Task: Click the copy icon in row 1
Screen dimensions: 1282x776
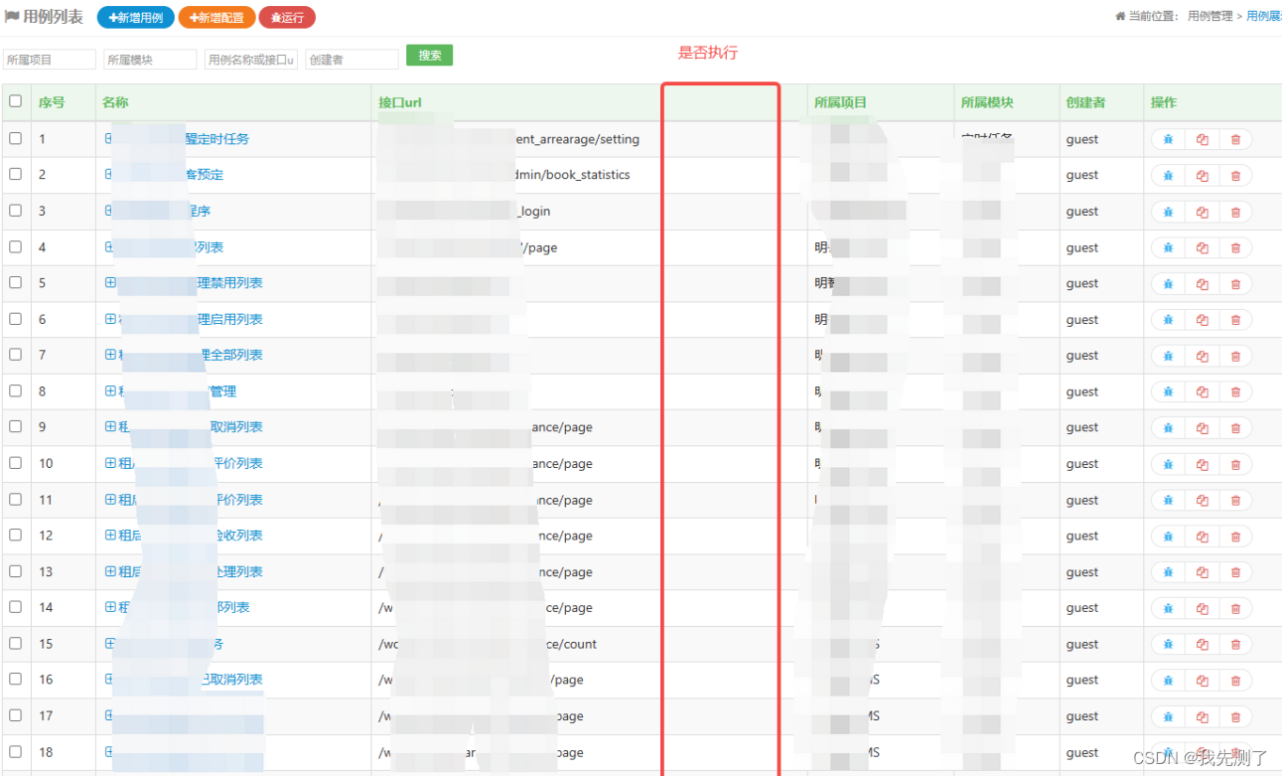Action: coord(1202,139)
